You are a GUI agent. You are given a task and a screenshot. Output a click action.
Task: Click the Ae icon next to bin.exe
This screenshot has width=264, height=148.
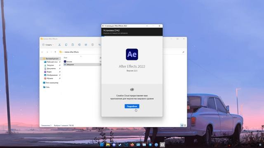pyautogui.click(x=65, y=62)
